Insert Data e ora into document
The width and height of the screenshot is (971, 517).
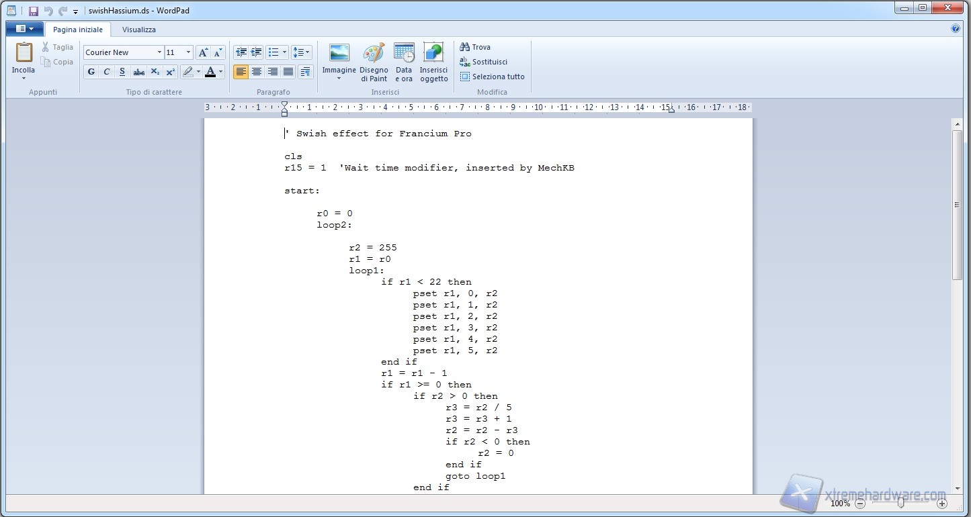404,54
